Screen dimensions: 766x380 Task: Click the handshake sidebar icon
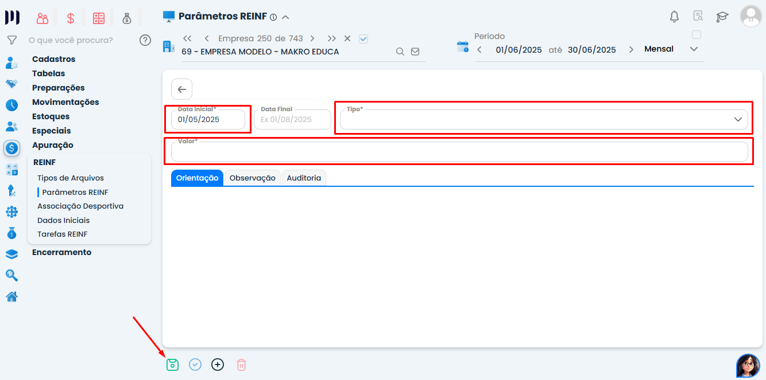tap(11, 84)
